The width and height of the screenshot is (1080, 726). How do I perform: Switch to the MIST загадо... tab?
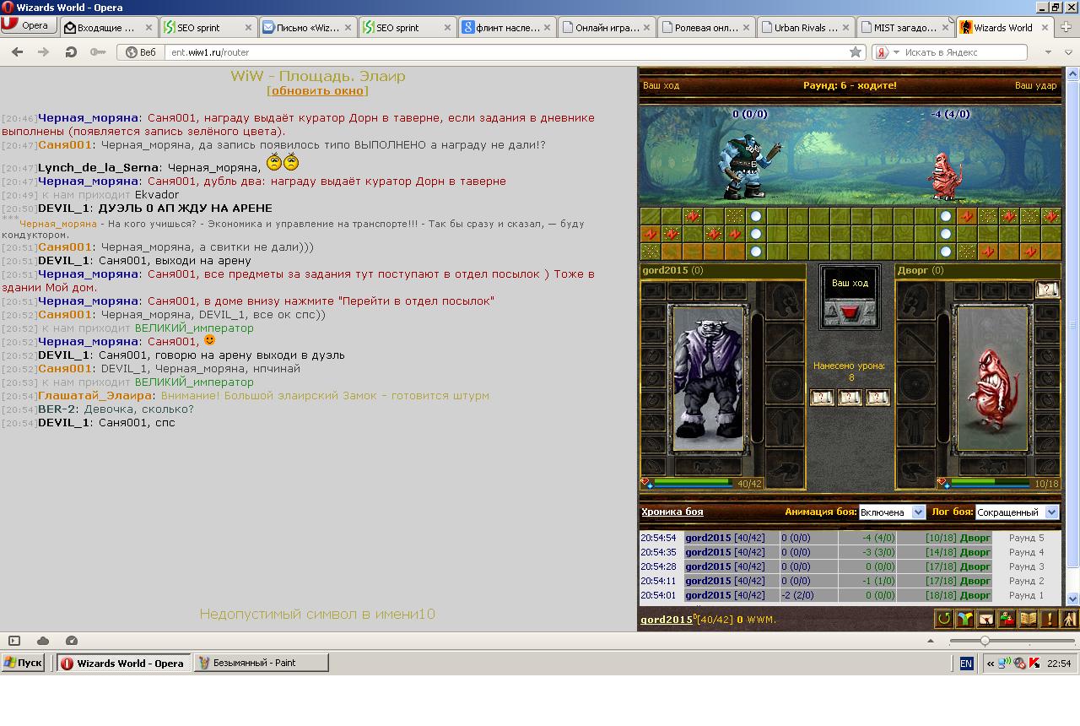pos(905,27)
